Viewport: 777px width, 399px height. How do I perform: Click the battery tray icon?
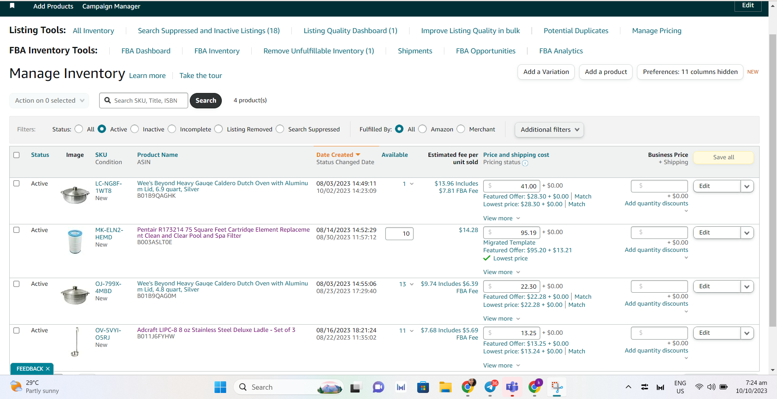click(x=724, y=387)
